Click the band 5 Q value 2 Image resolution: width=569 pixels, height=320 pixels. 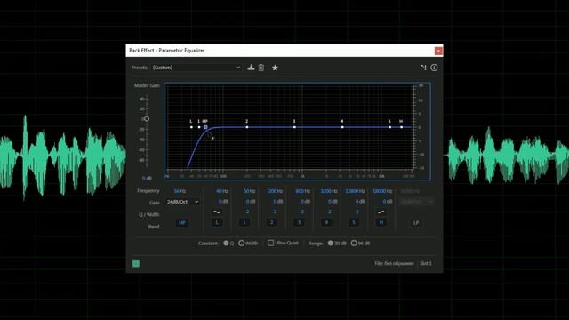click(357, 212)
